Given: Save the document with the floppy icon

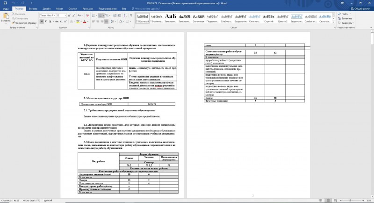Looking at the screenshot, I should click(x=5, y=3).
